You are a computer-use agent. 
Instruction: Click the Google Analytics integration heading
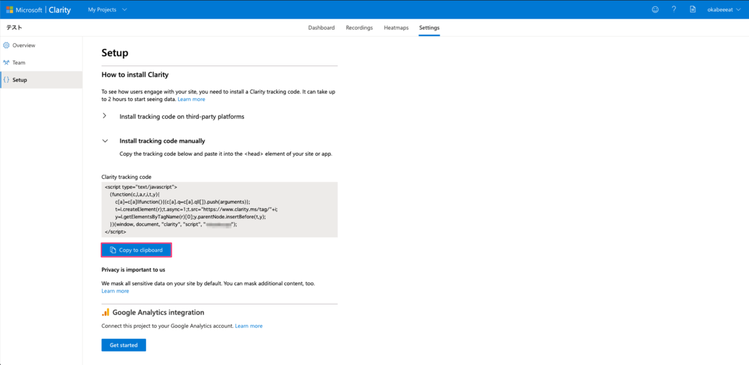coord(159,313)
